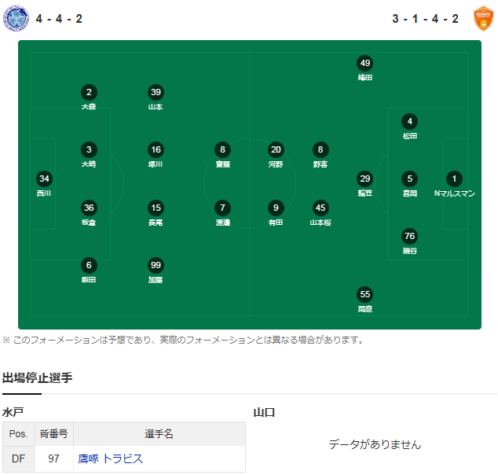Open the 鷹啄 トラビス player link
498x475 pixels.
coord(110,458)
